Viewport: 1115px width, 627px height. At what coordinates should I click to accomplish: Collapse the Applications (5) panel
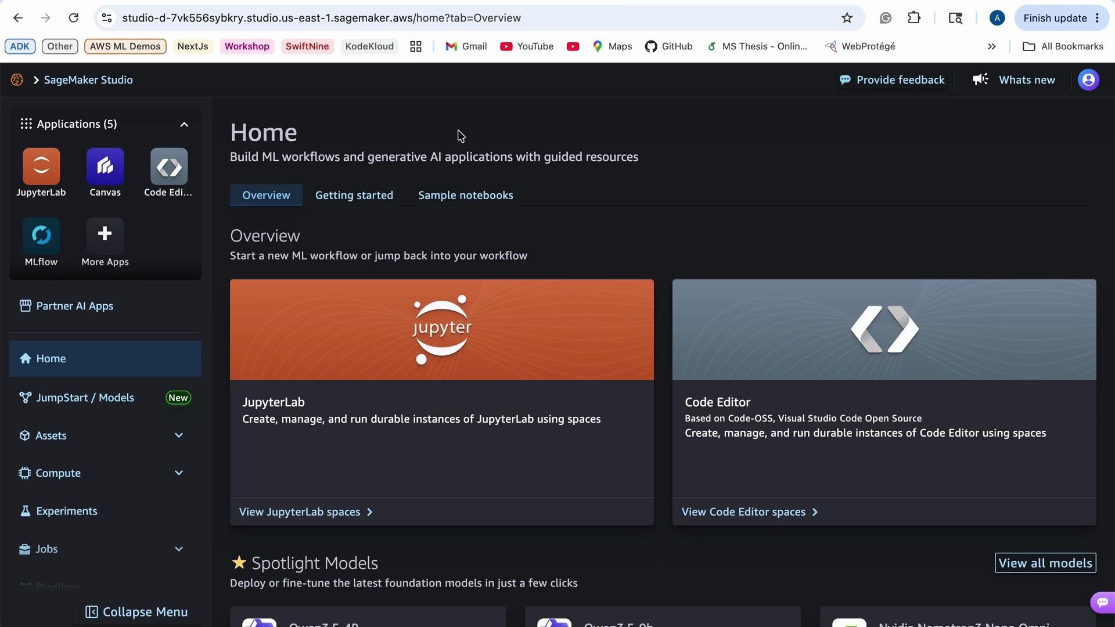pos(184,124)
